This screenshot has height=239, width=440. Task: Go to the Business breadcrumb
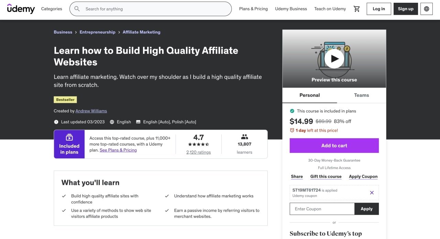click(63, 32)
